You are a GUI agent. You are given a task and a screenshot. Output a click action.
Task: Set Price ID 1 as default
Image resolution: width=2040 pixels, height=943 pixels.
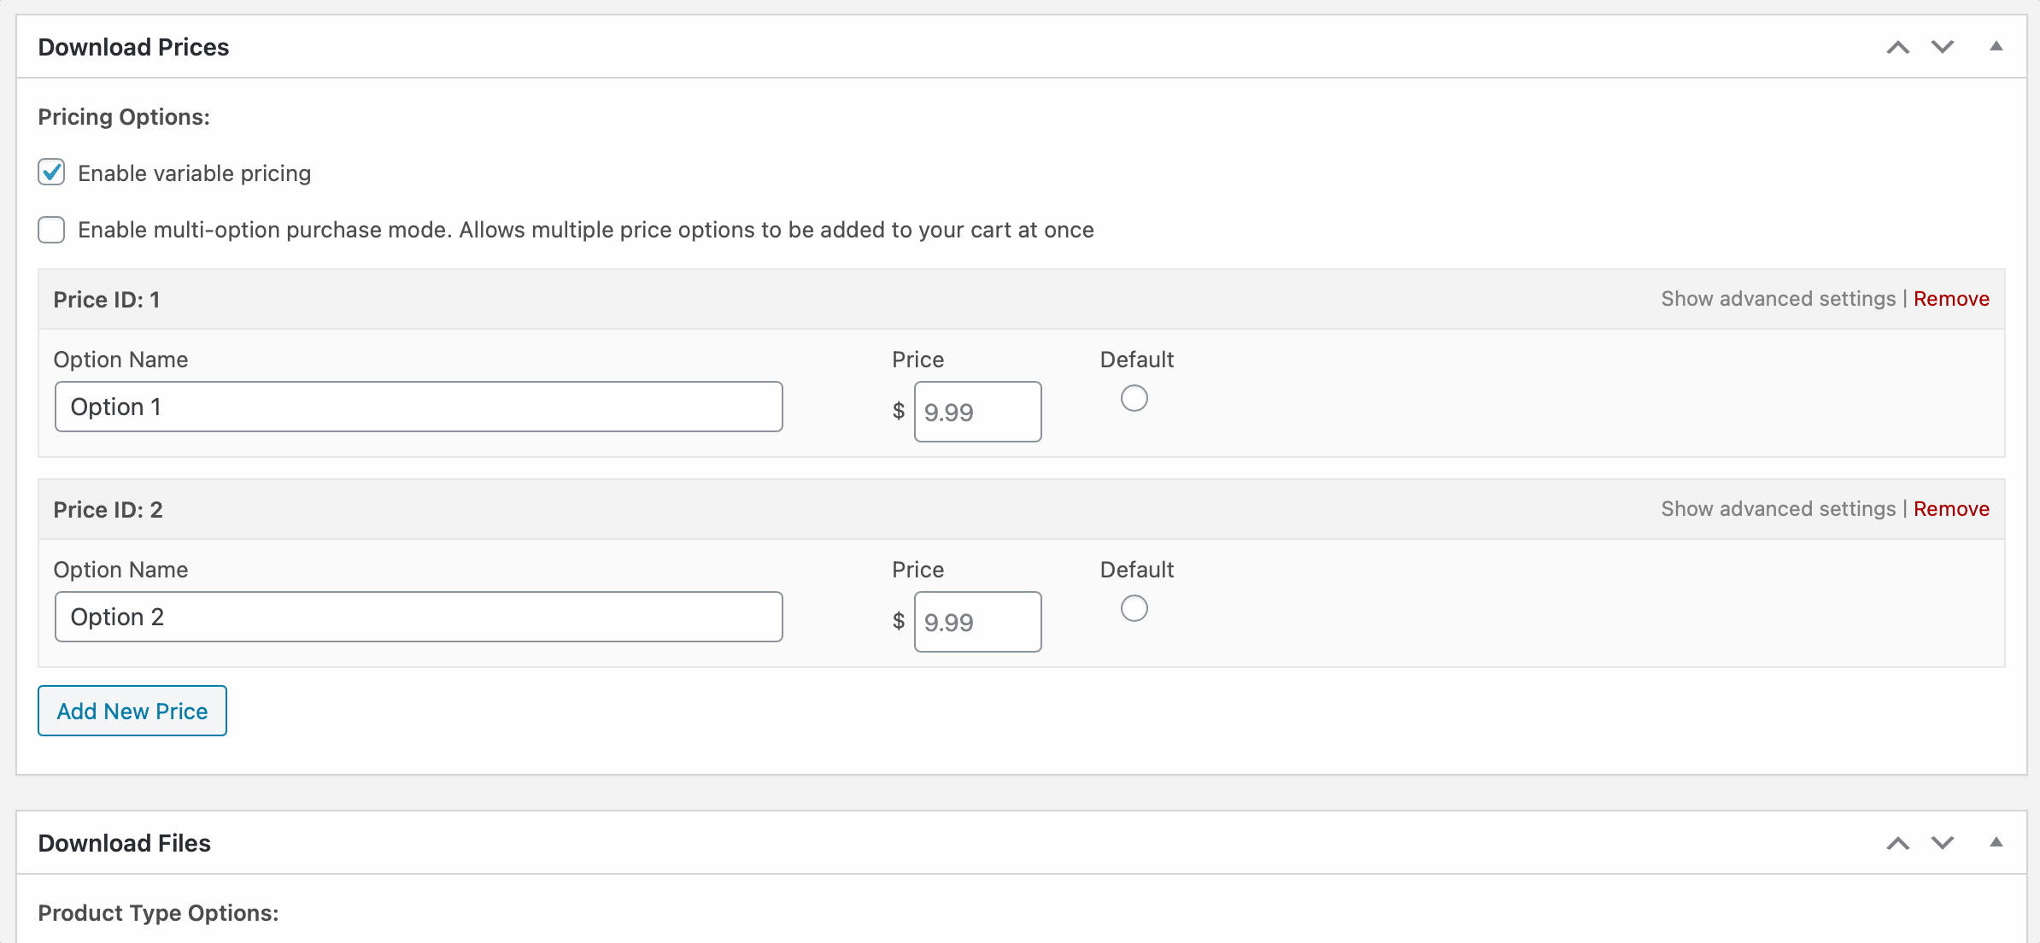[1134, 398]
